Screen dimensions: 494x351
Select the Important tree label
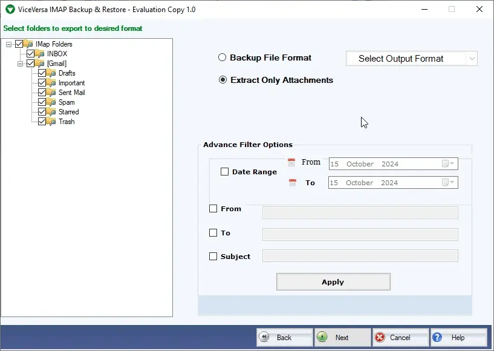71,83
